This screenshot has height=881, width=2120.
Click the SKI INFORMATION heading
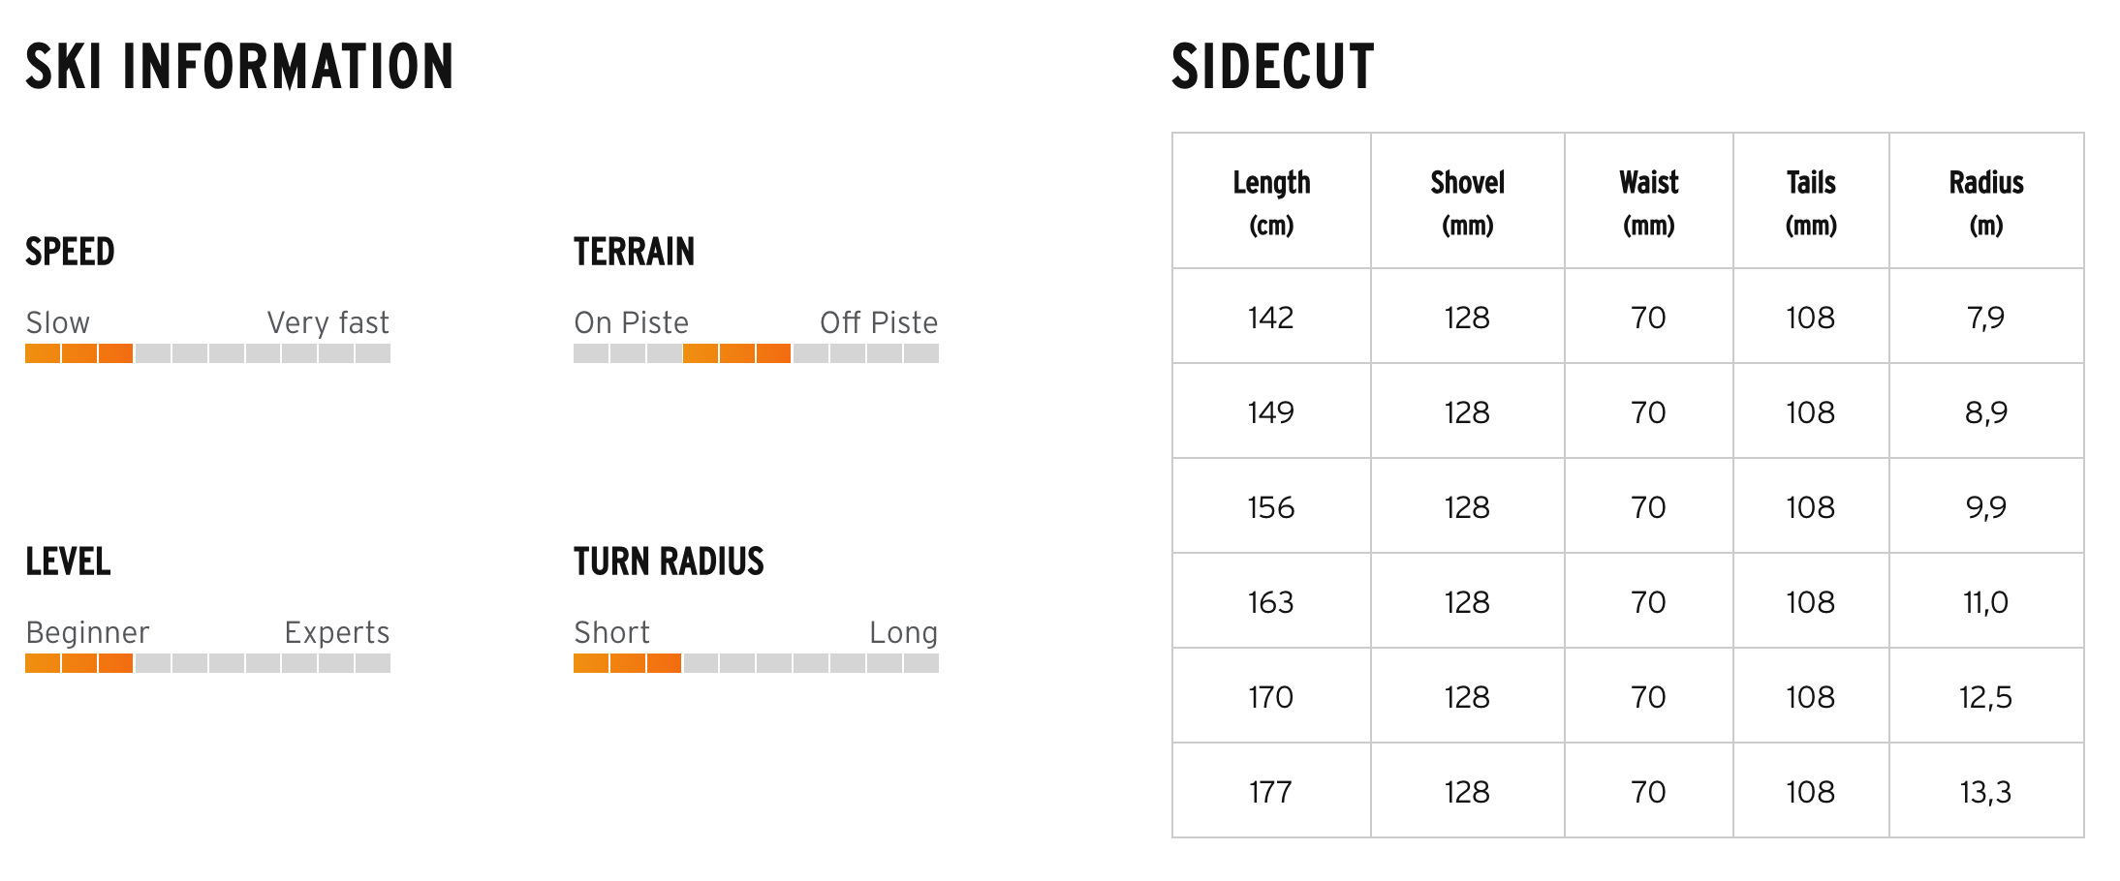click(x=239, y=67)
